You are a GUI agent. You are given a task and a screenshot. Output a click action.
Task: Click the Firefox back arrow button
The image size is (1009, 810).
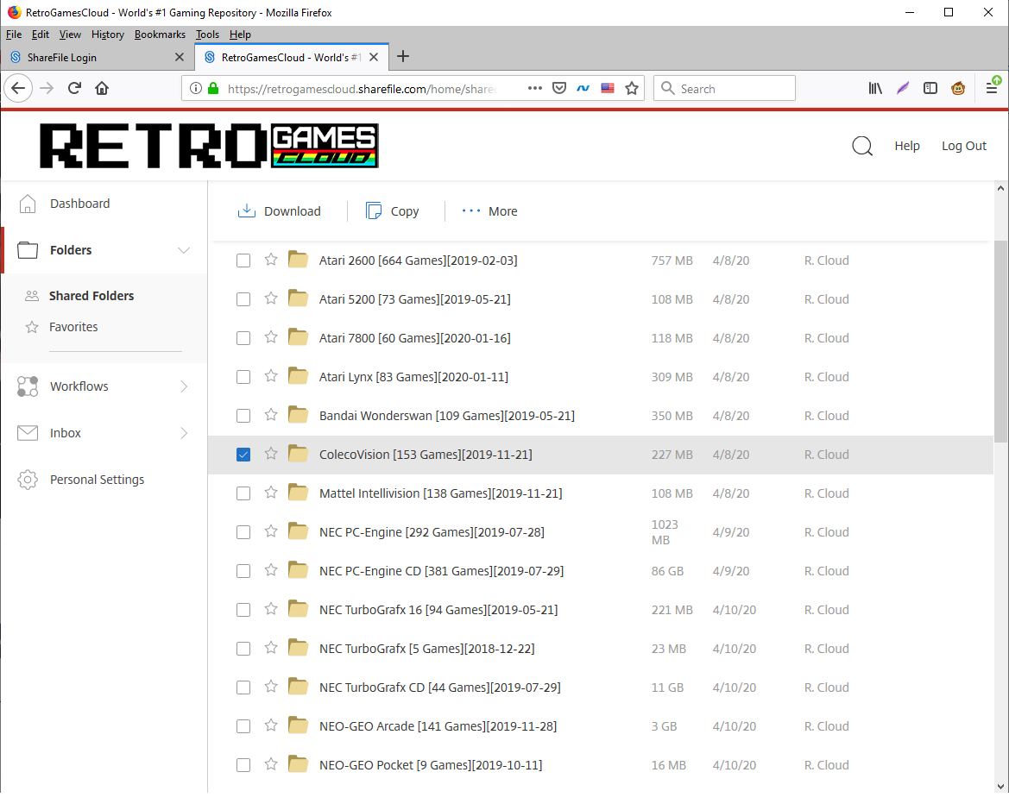pos(19,88)
